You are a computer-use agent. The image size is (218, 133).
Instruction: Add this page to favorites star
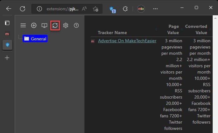coord(95,9)
